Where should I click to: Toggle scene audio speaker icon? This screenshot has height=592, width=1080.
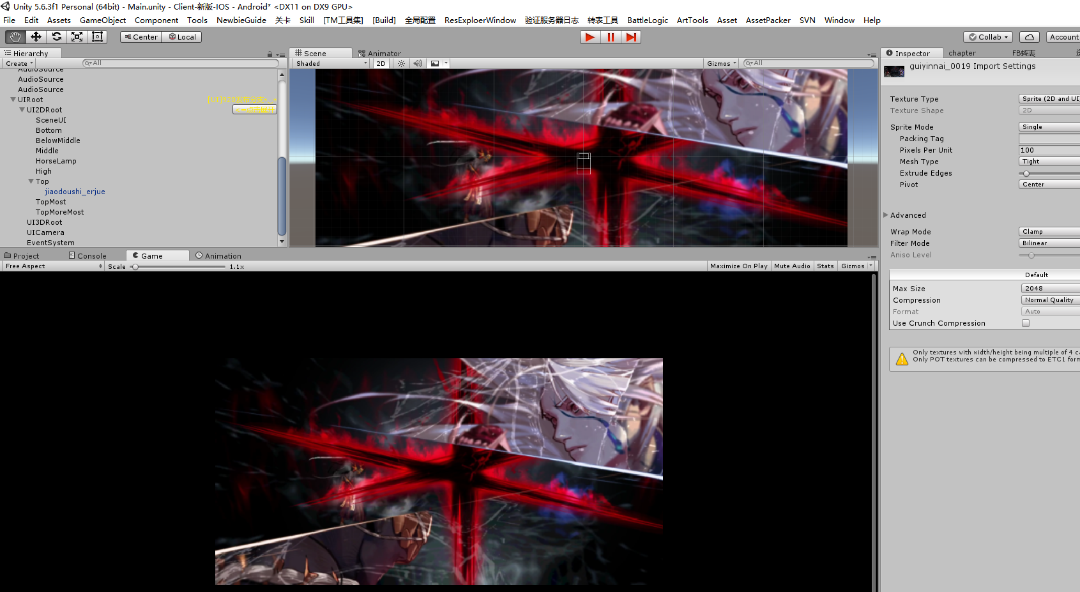(418, 63)
